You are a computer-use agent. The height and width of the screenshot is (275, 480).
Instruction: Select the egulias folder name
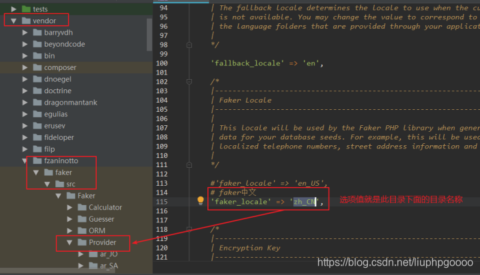click(56, 114)
